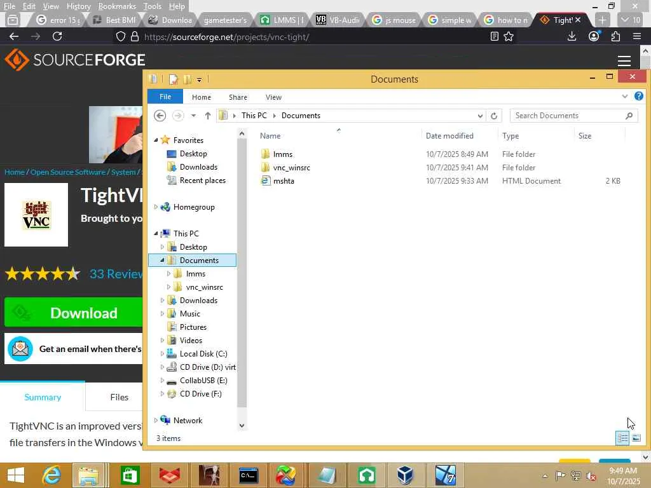651x488 pixels.
Task: Open recent locations dropdown arrow
Action: [x=193, y=116]
